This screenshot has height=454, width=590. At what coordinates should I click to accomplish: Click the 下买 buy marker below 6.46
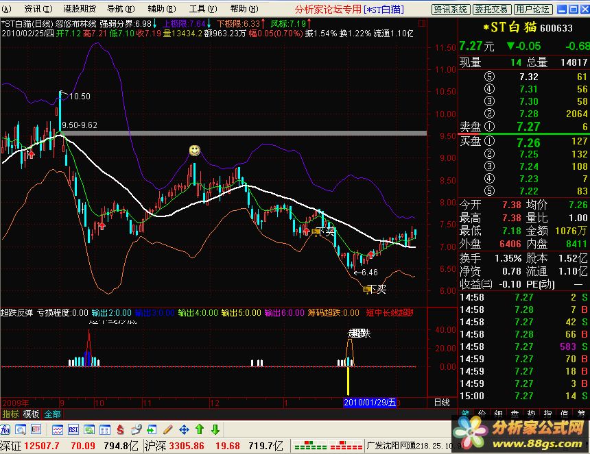tap(375, 289)
